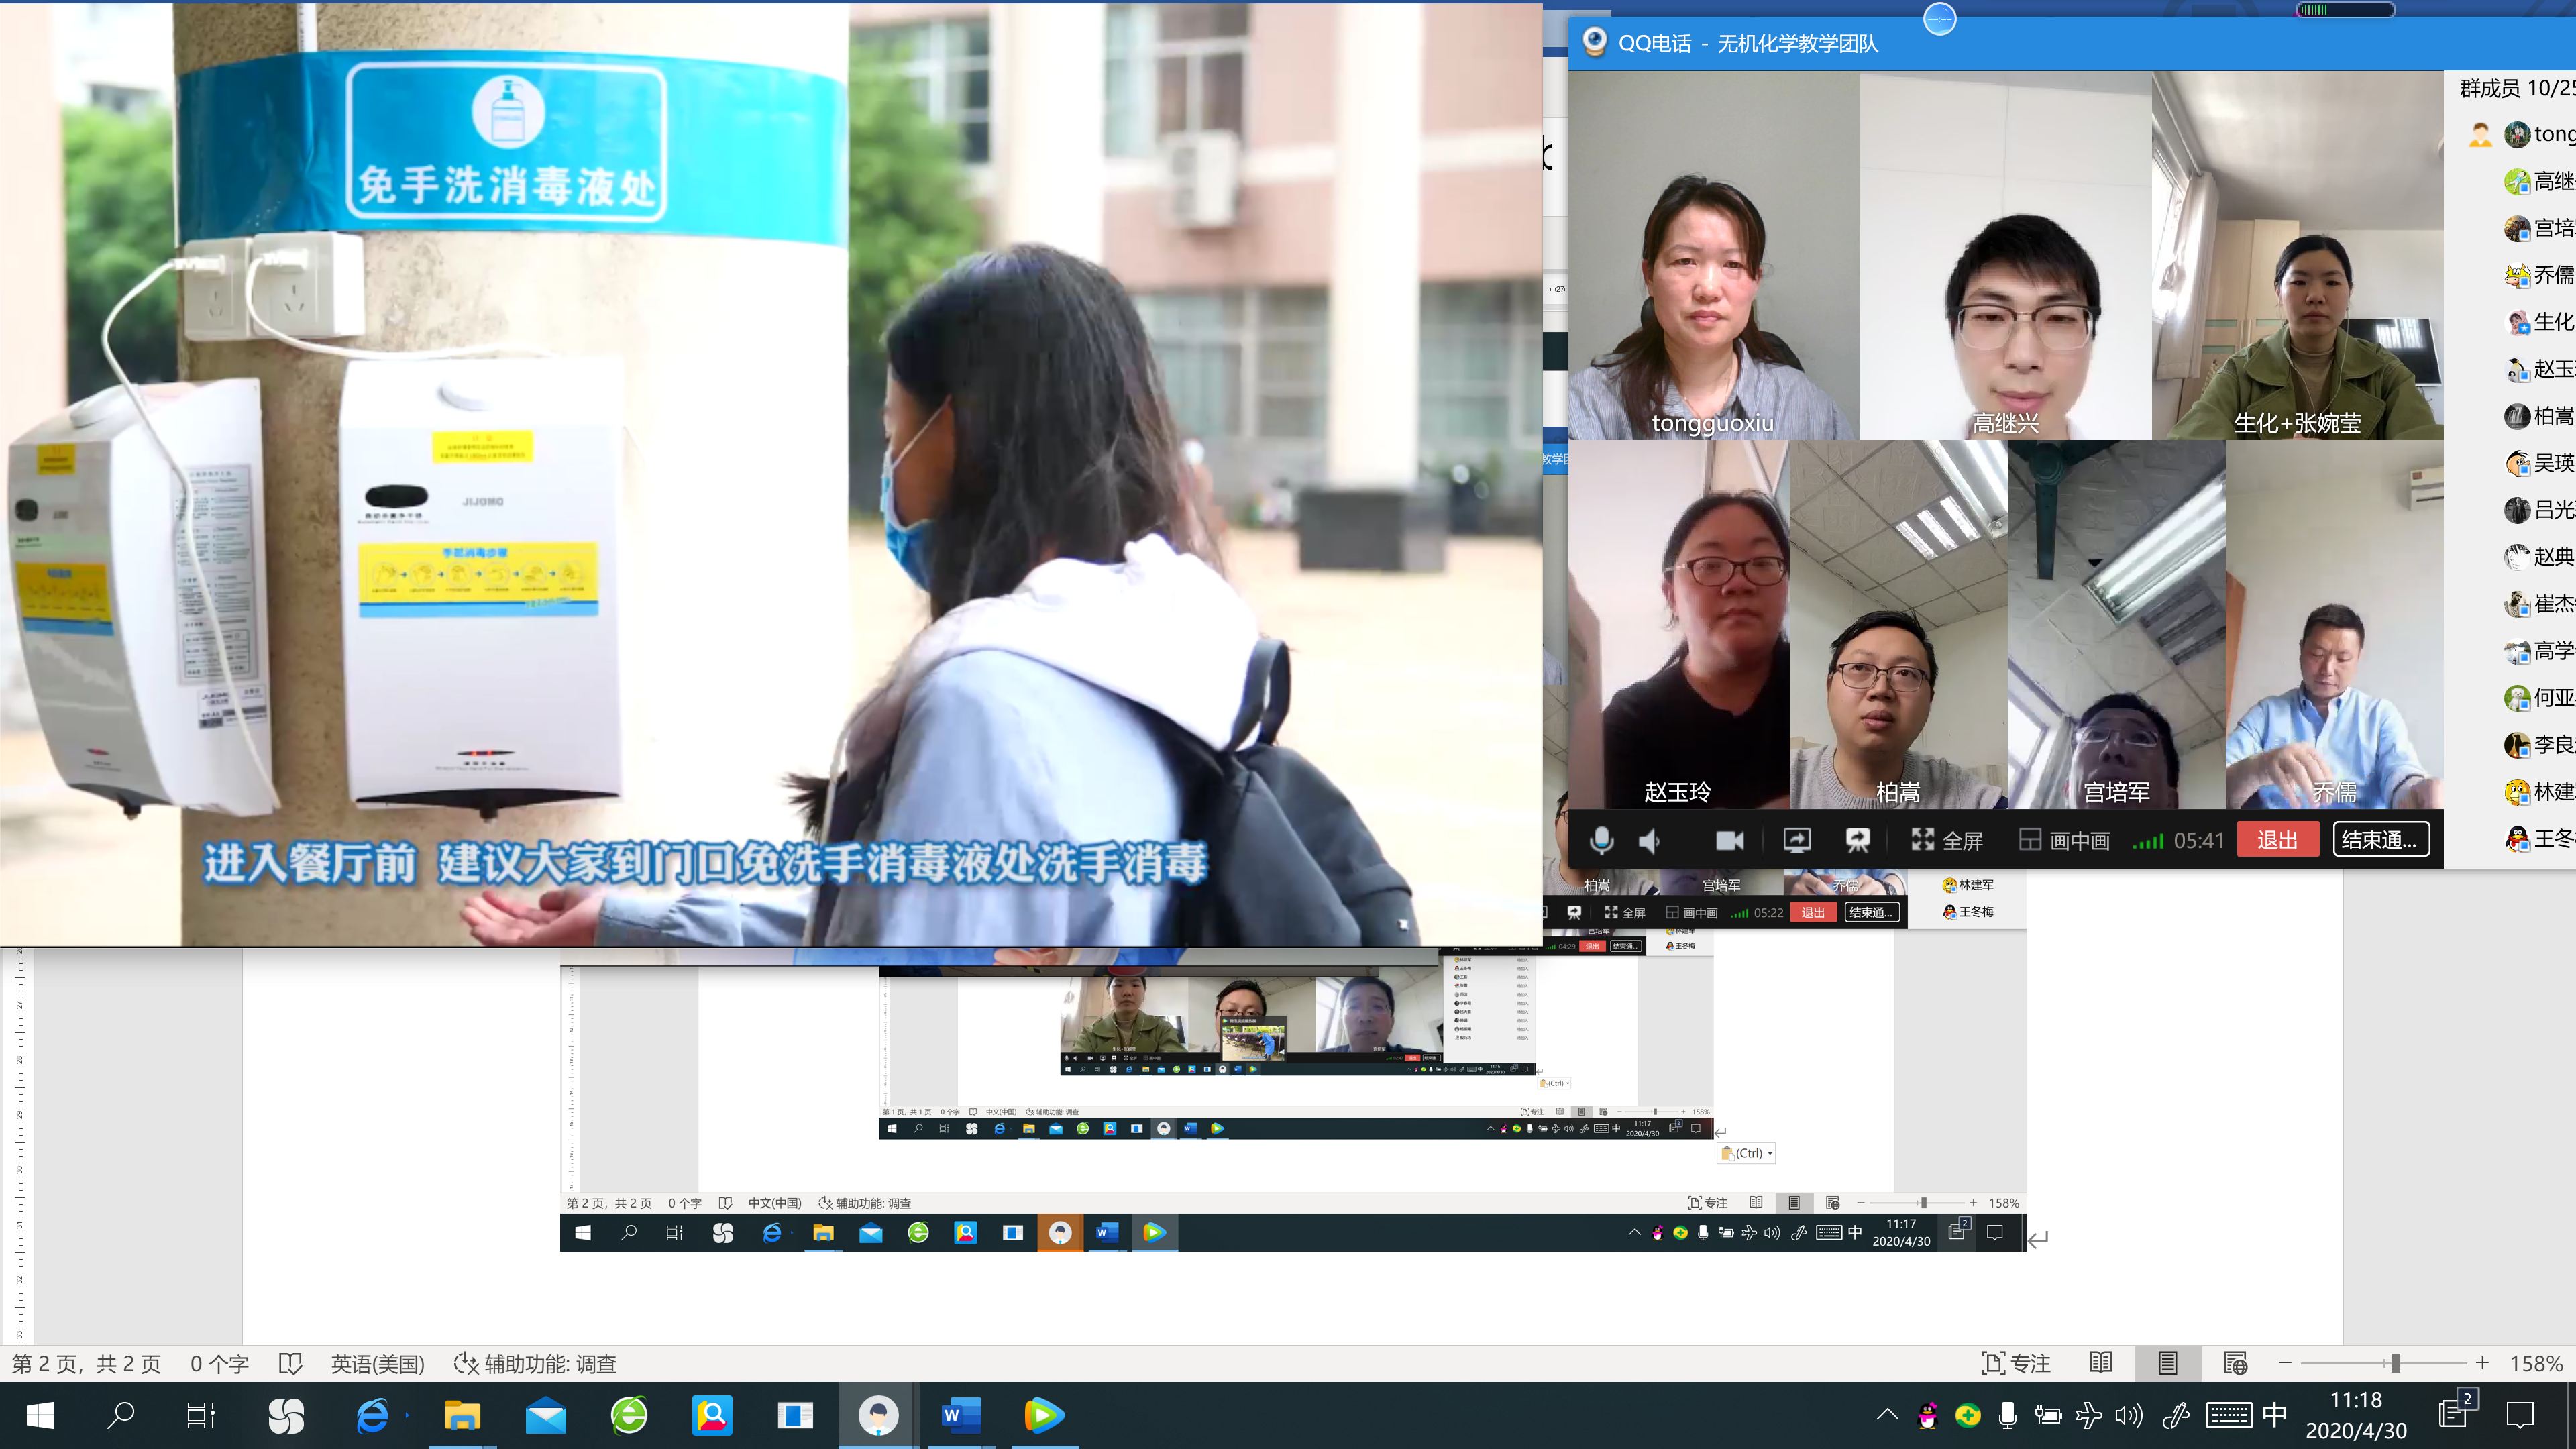
Task: Open Word Focus mode 专注
Action: coord(2016,1363)
